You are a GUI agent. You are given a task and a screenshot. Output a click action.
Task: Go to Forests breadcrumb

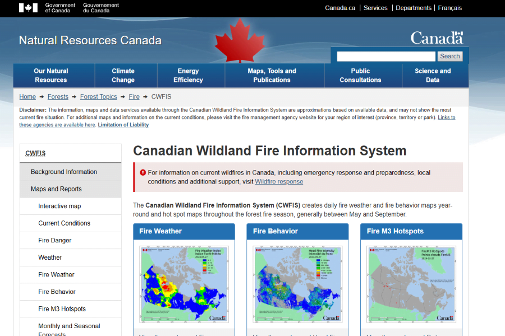click(58, 96)
